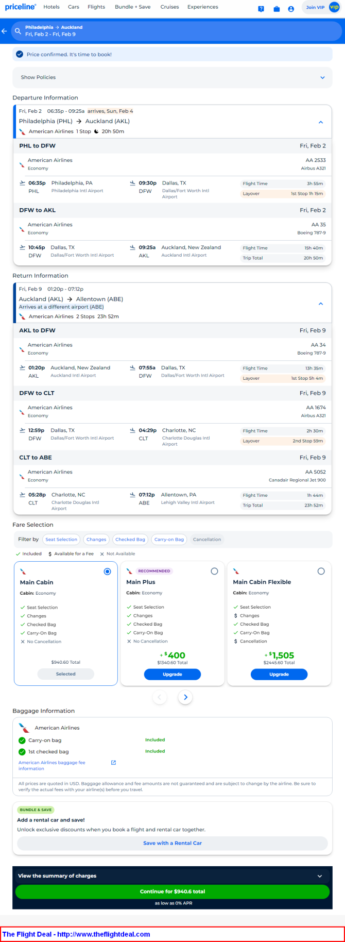345x942 pixels.
Task: Click the Priceline logo
Action: (x=21, y=7)
